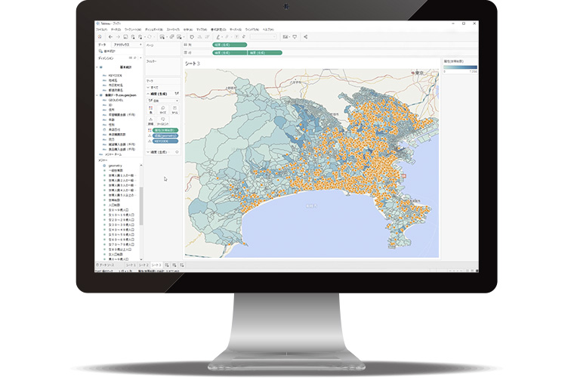Switch to the シート 1 tab

[131, 265]
